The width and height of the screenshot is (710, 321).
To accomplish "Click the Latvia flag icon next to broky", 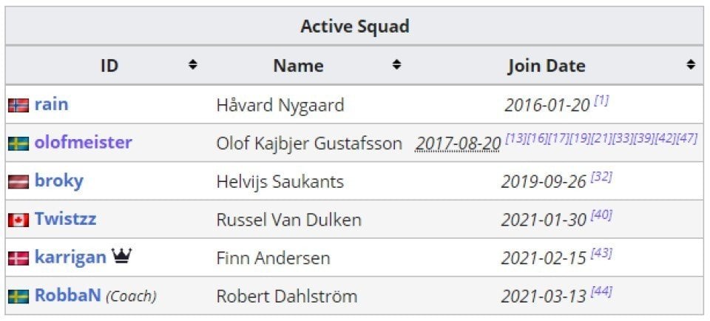I will [x=18, y=182].
